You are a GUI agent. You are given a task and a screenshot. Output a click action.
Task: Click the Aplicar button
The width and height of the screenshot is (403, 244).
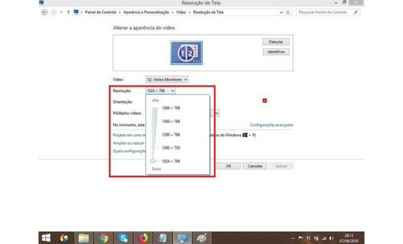pyautogui.click(x=281, y=166)
